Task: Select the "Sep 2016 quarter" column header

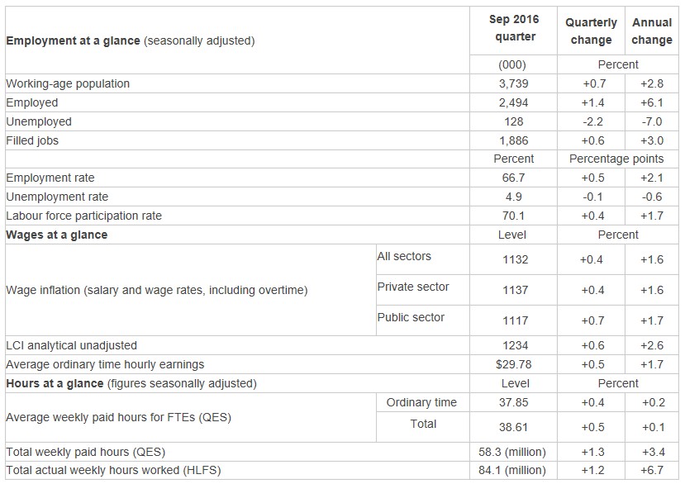Action: click(x=516, y=30)
